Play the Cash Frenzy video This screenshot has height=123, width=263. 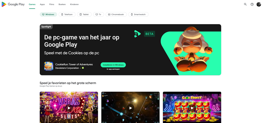(192, 108)
